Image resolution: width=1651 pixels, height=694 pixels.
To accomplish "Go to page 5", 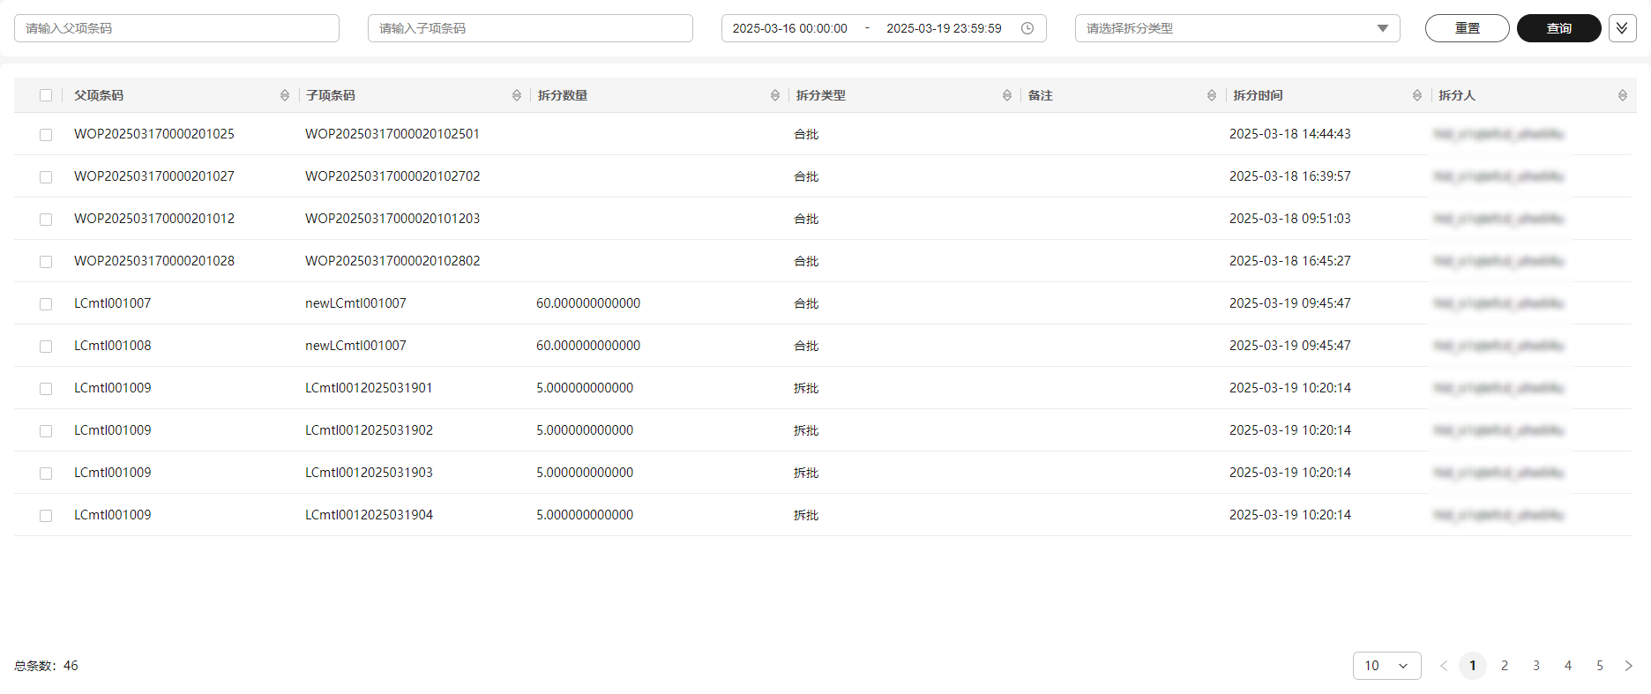I will click(1600, 666).
